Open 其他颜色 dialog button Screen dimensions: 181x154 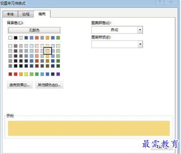click(x=49, y=85)
